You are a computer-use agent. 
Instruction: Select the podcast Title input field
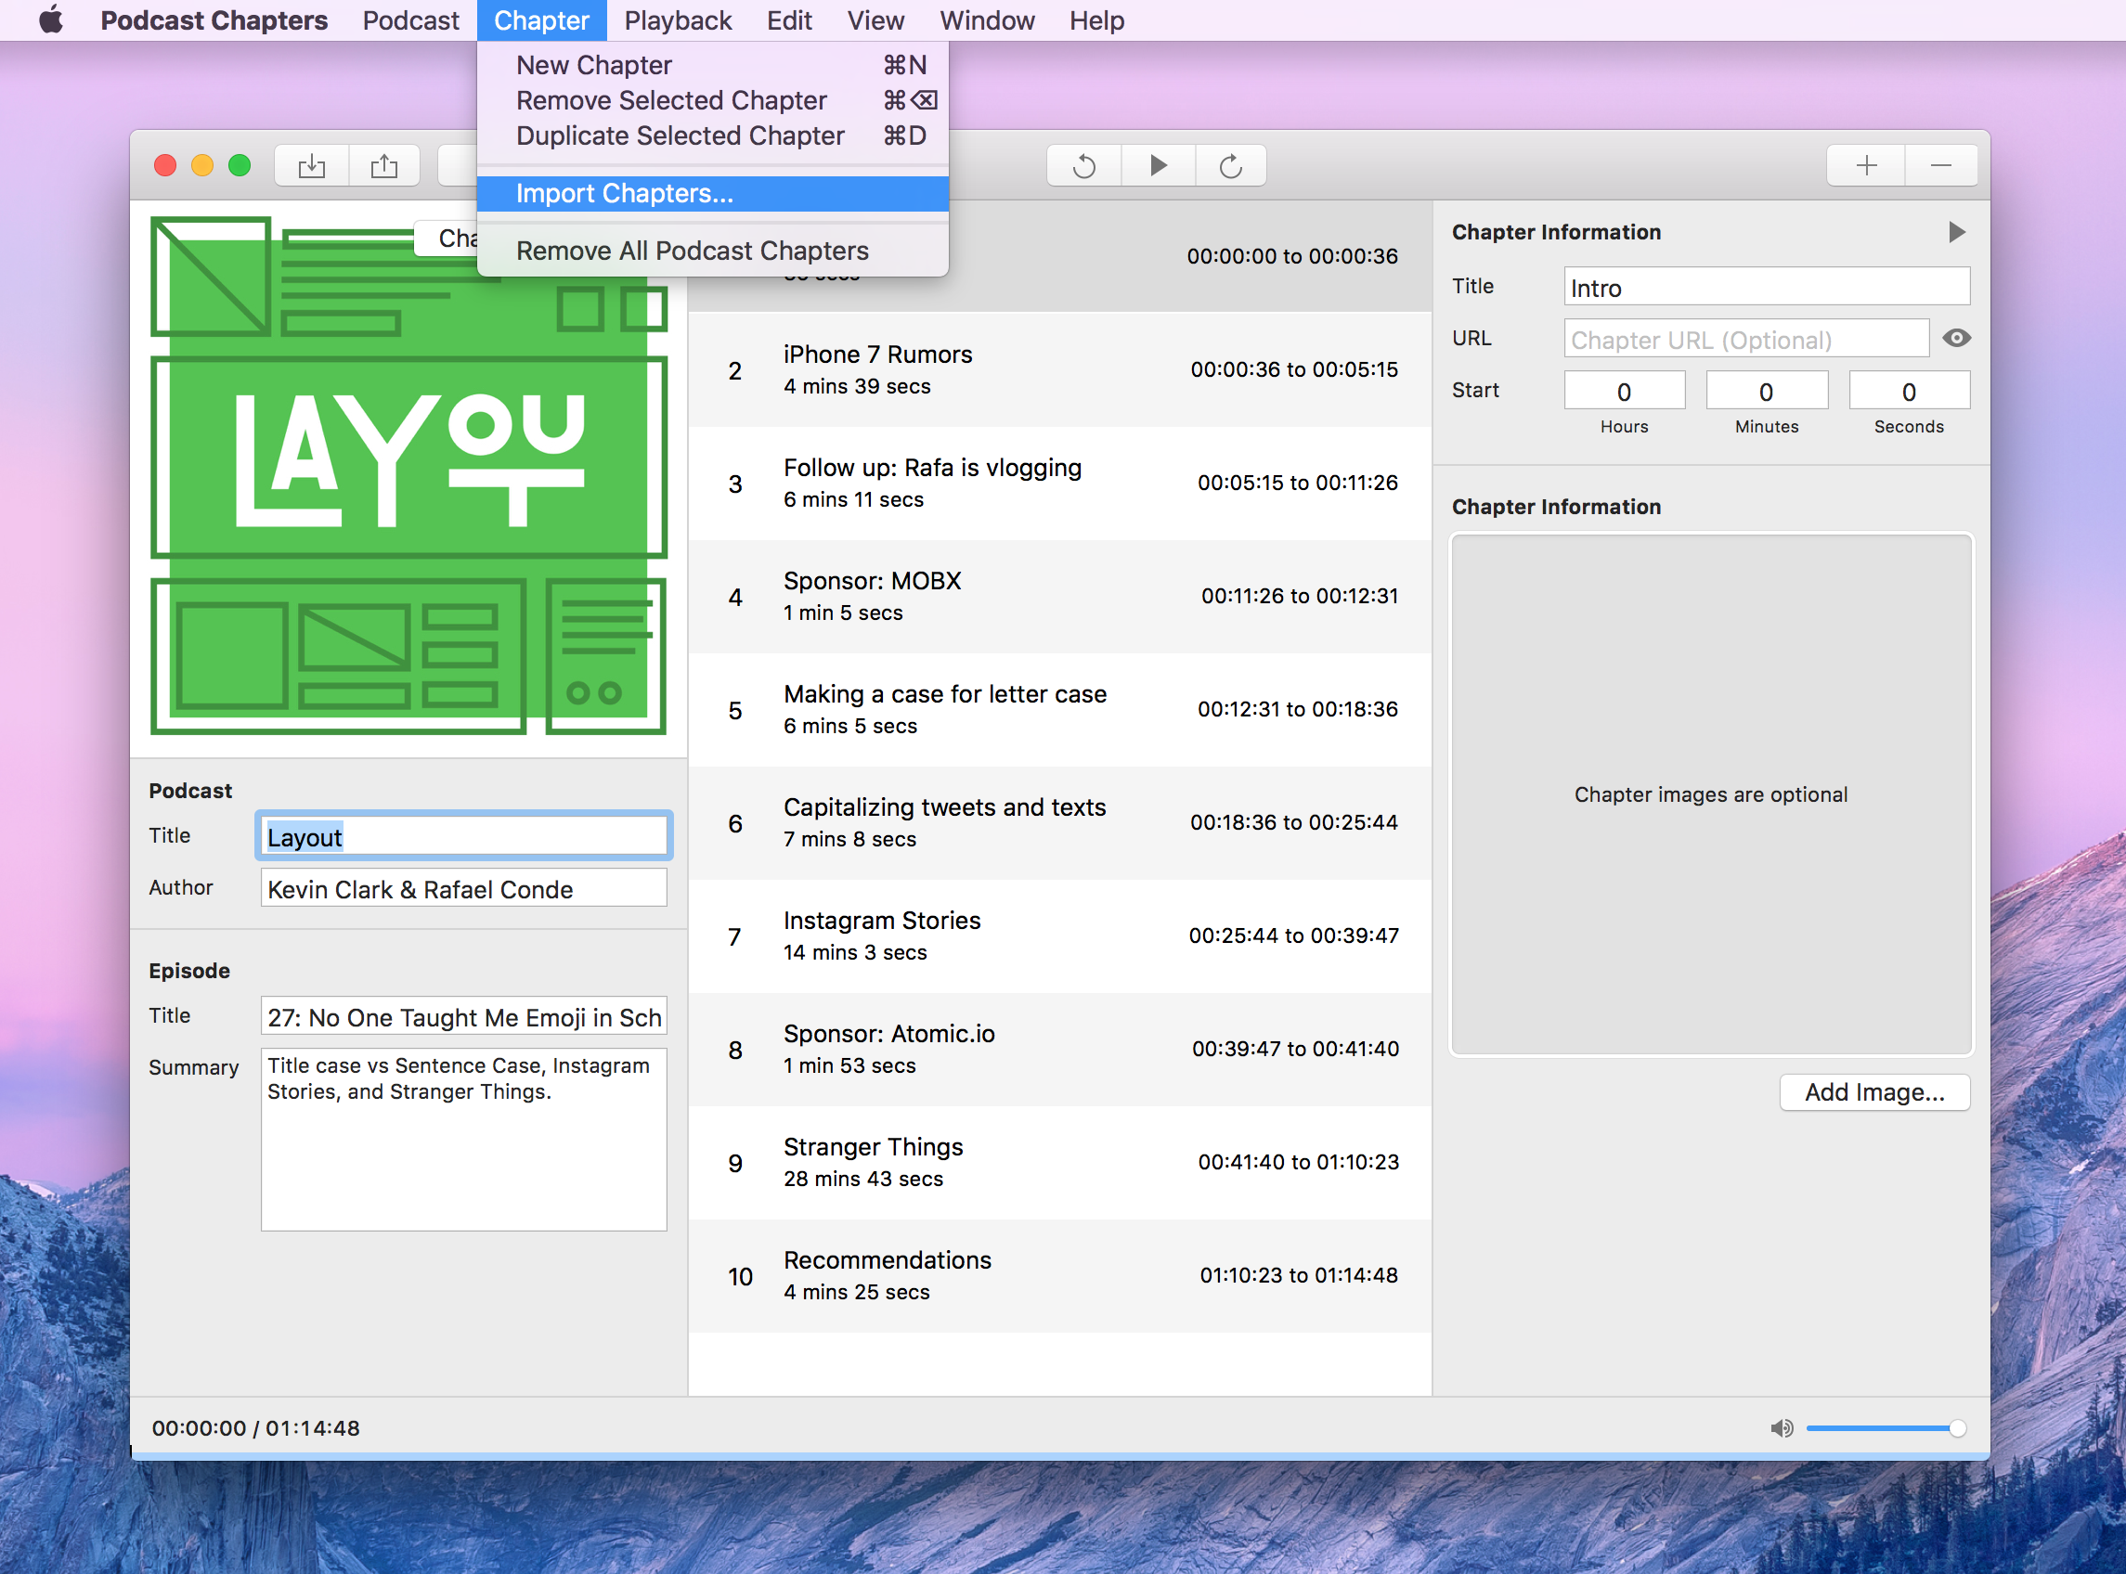coord(463,835)
